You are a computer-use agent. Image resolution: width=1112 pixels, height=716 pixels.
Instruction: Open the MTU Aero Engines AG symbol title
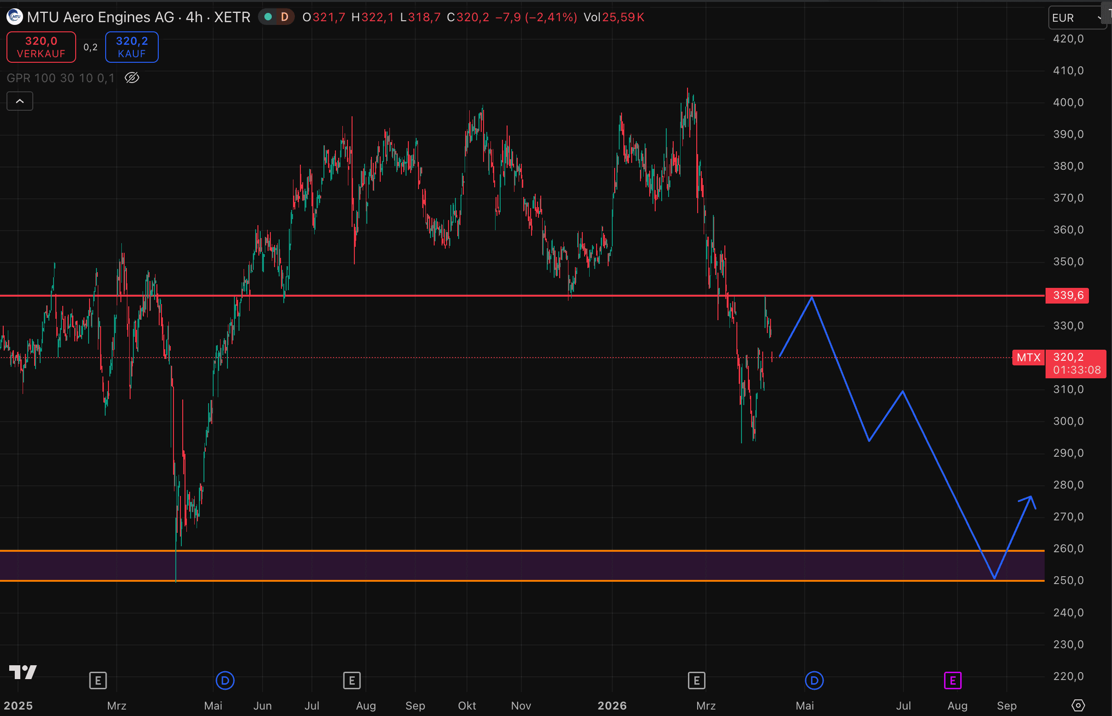pos(100,17)
